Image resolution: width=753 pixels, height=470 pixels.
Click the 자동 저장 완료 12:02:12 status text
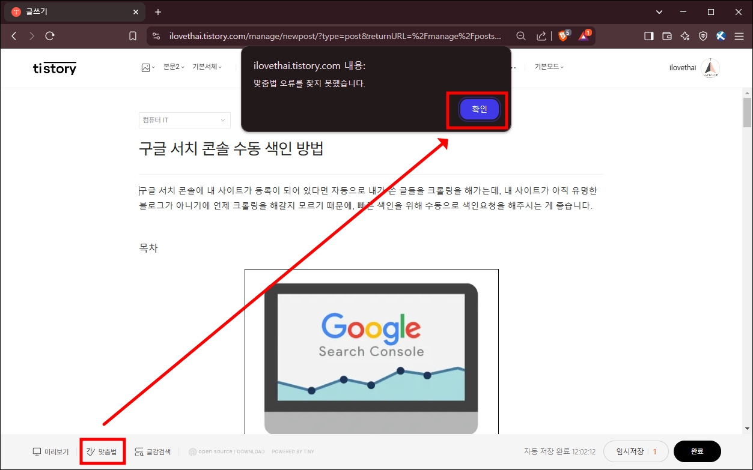point(559,451)
